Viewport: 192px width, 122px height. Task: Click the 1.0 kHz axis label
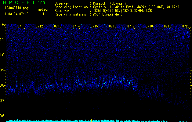point(3,55)
